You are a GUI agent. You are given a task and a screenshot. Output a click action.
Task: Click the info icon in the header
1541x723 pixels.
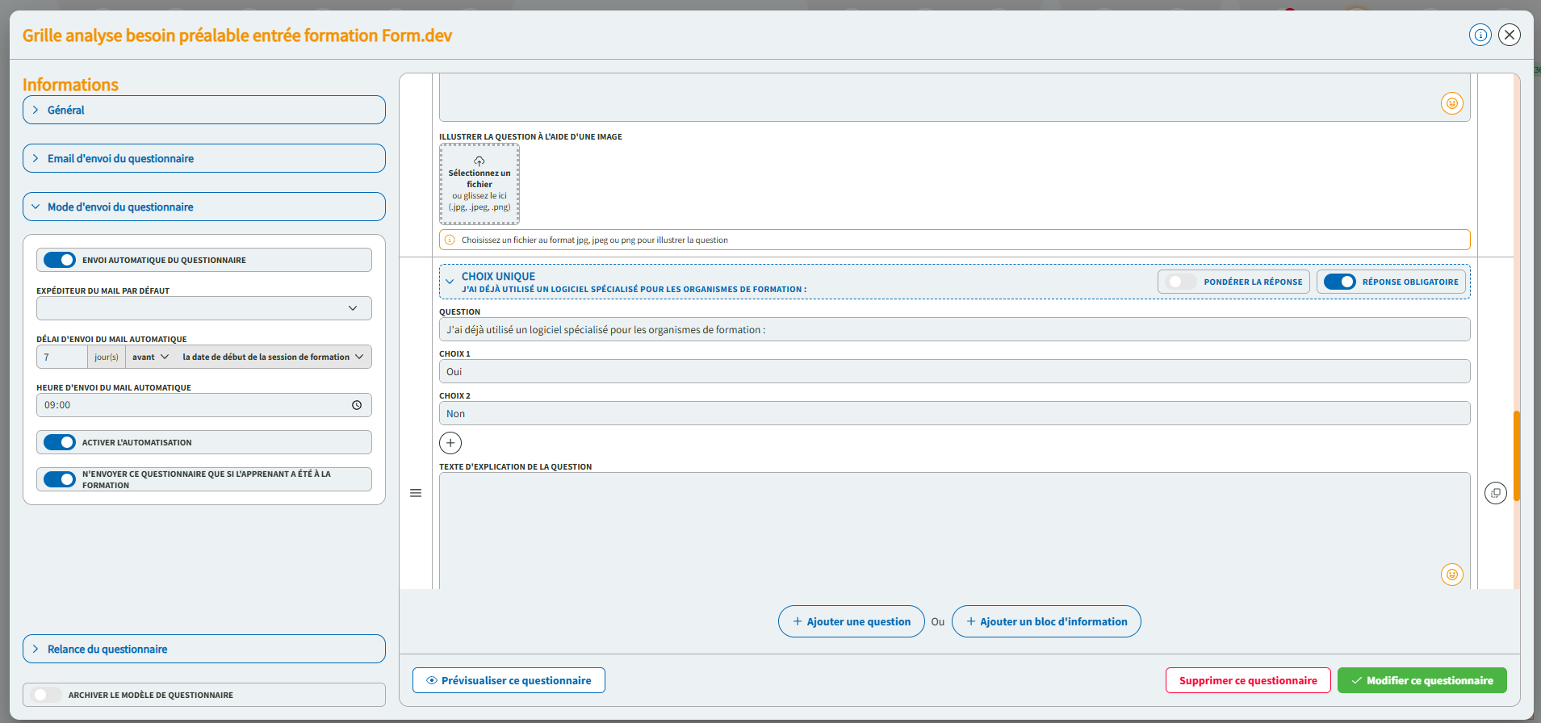(x=1480, y=35)
